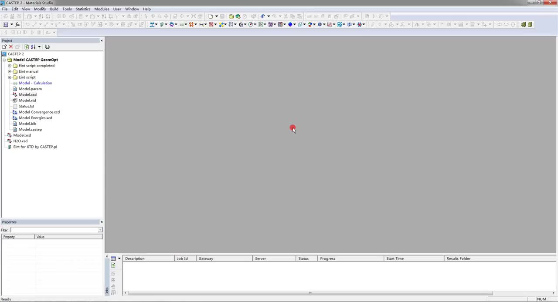Open the Edit menu

pos(15,9)
